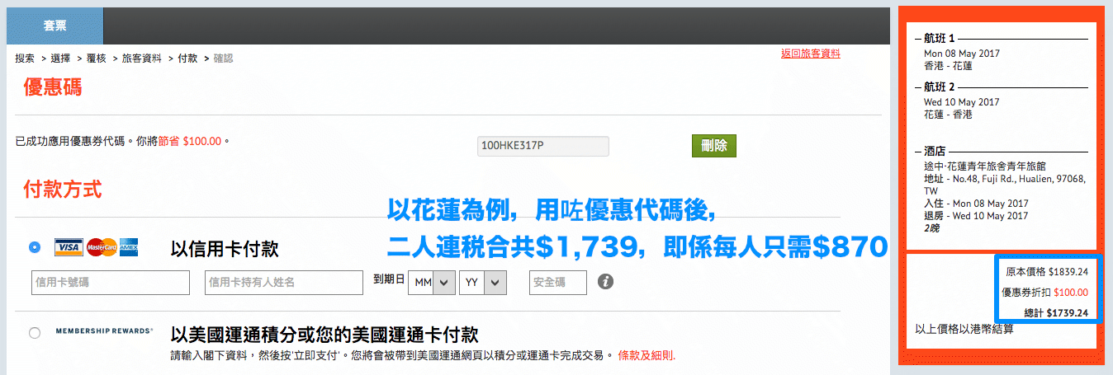Viewport: 1113px width, 375px height.
Task: Click the 以信用卡付款 label
Action: [225, 249]
